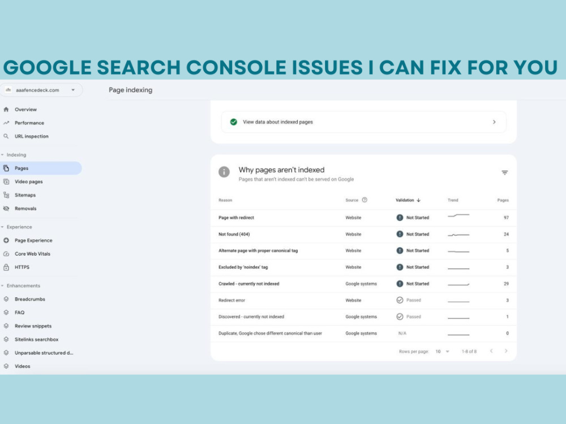Click the Validation sort arrow icon
This screenshot has width=566, height=424.
[x=418, y=200]
